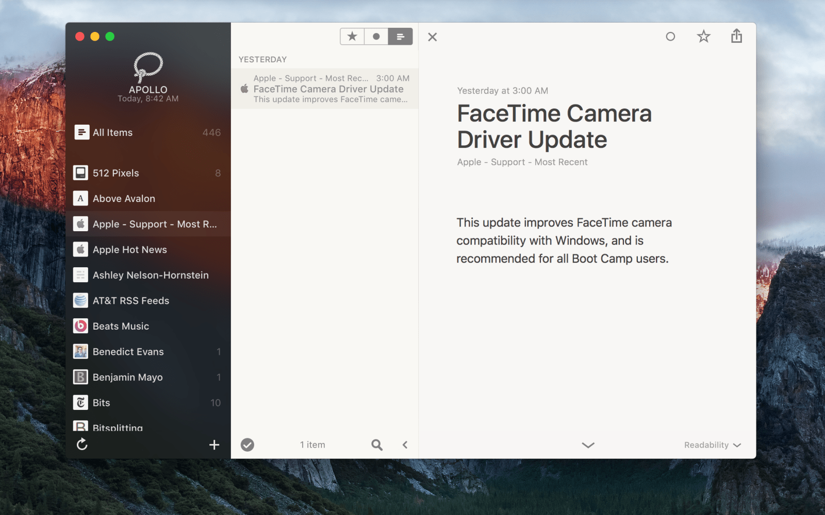Toggle the all items list filter
Viewport: 825px width, 515px height.
(x=400, y=37)
